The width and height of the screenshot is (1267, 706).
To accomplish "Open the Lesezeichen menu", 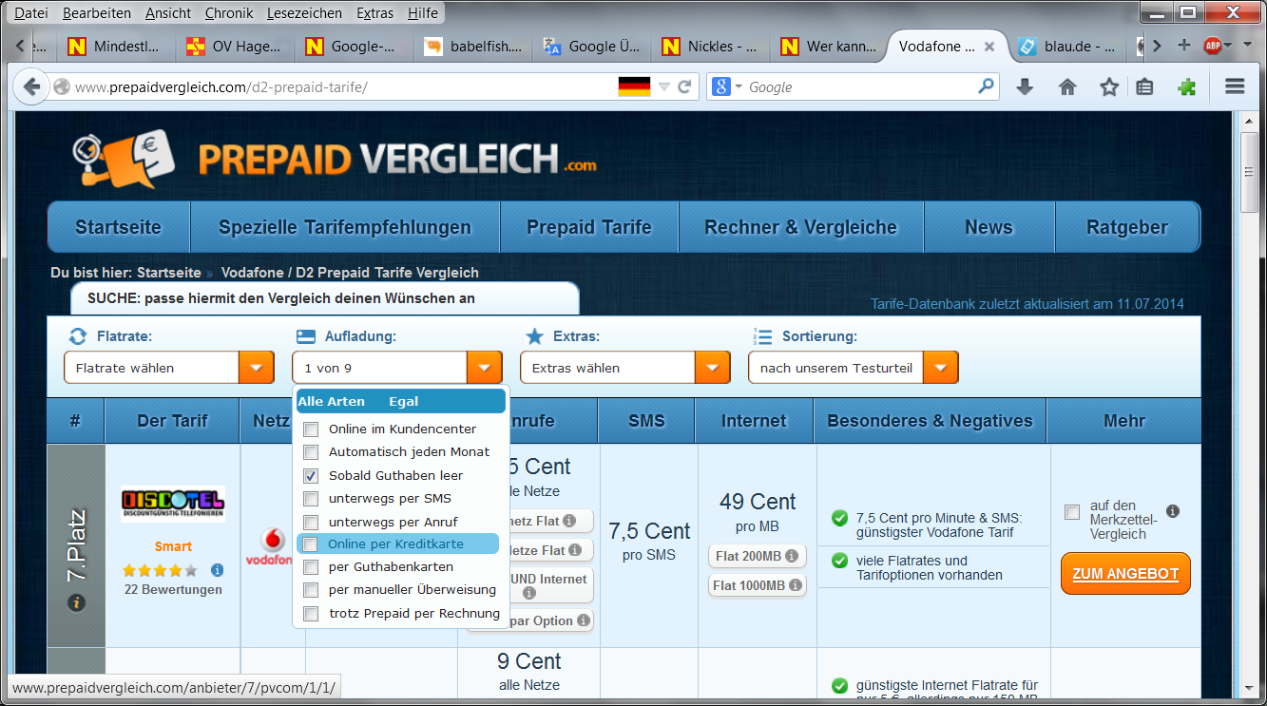I will 305,13.
